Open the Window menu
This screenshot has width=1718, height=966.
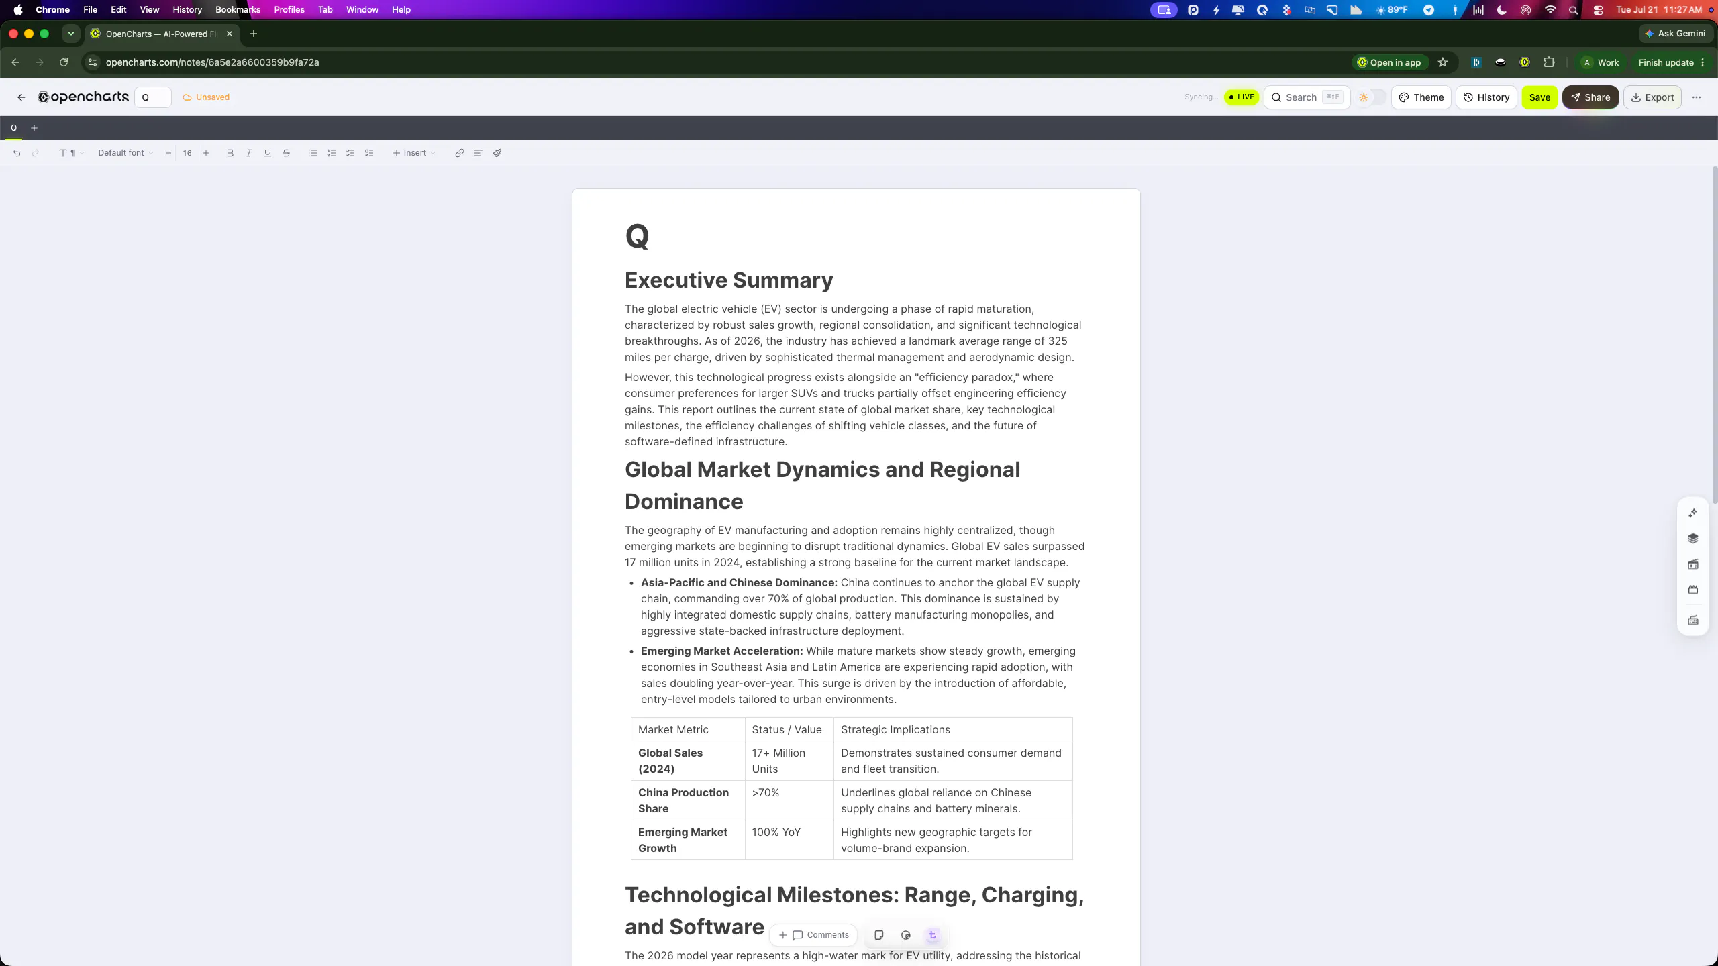362,9
